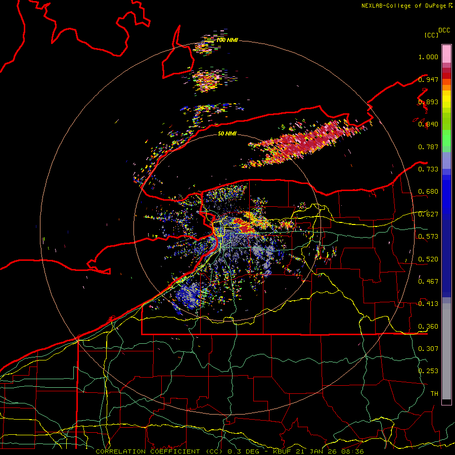
Task: Click the 21 JAN 26 date text
Action: click(x=317, y=451)
